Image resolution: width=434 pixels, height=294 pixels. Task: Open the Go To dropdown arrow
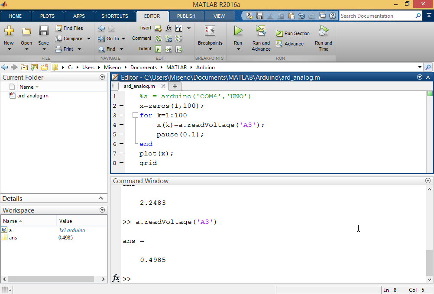(123, 39)
